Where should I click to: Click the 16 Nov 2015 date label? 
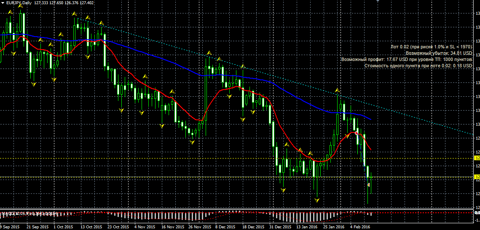pyautogui.click(x=173, y=227)
